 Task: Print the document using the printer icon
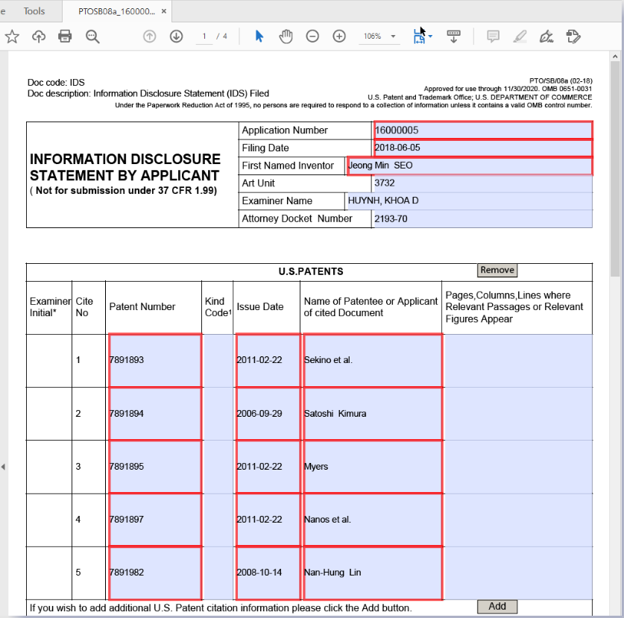coord(65,37)
